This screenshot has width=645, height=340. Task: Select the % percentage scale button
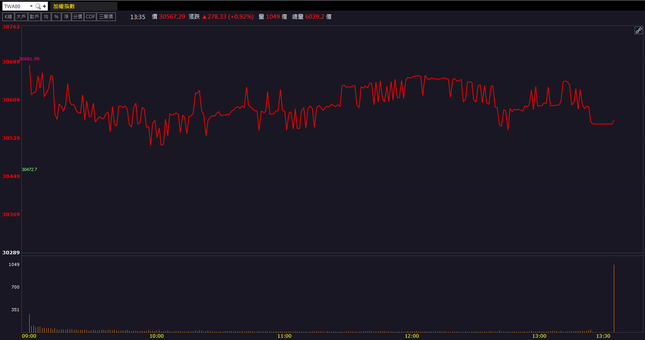point(56,17)
